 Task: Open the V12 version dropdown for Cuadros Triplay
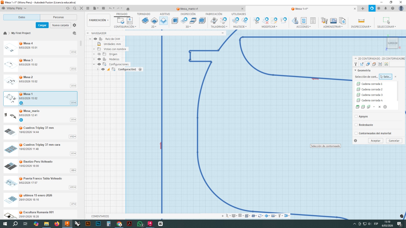tap(73, 137)
